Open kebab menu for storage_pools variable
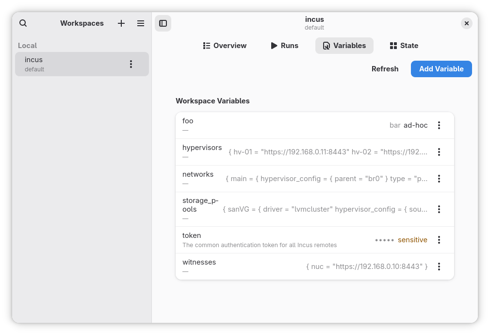The height and width of the screenshot is (335, 490). (x=439, y=209)
